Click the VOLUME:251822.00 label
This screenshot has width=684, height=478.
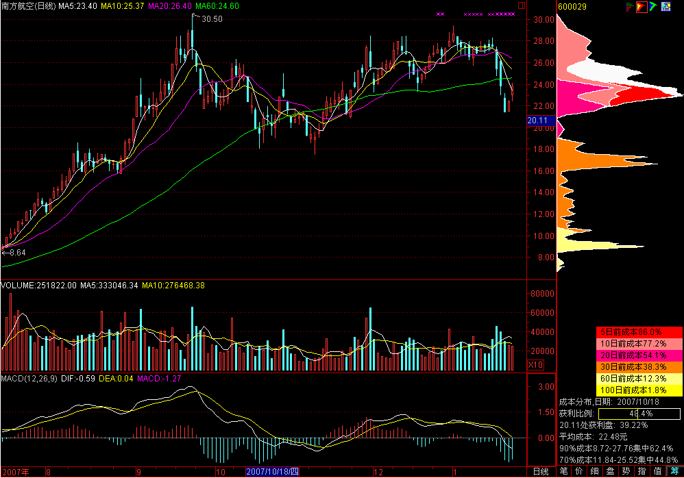coord(38,286)
